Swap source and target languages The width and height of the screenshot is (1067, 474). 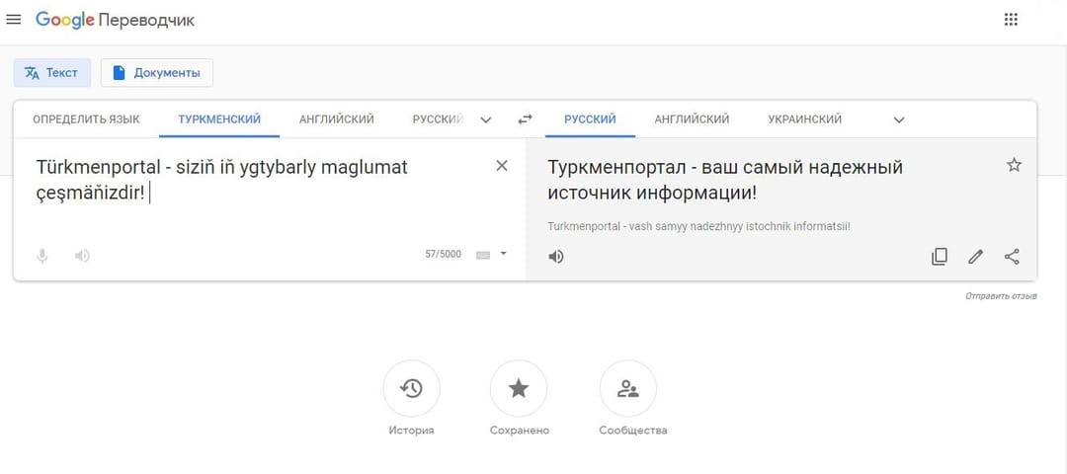(x=525, y=119)
